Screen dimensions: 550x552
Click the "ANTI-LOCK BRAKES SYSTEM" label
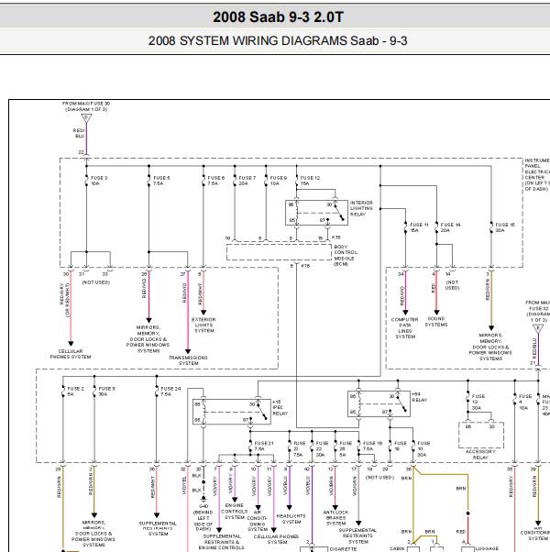point(335,518)
